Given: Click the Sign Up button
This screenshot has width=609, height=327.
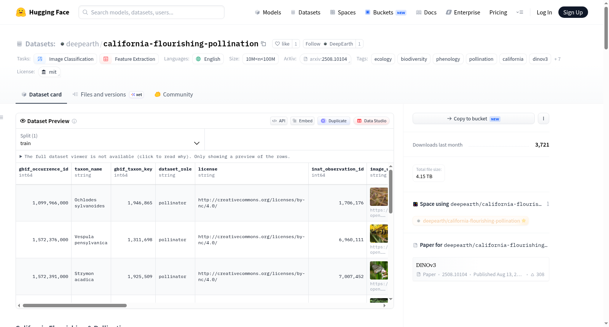Looking at the screenshot, I should point(573,12).
